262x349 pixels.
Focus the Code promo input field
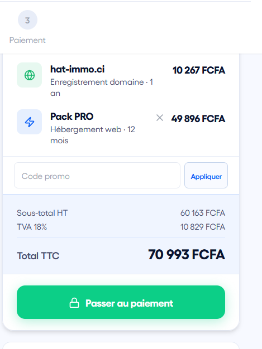[x=97, y=176]
